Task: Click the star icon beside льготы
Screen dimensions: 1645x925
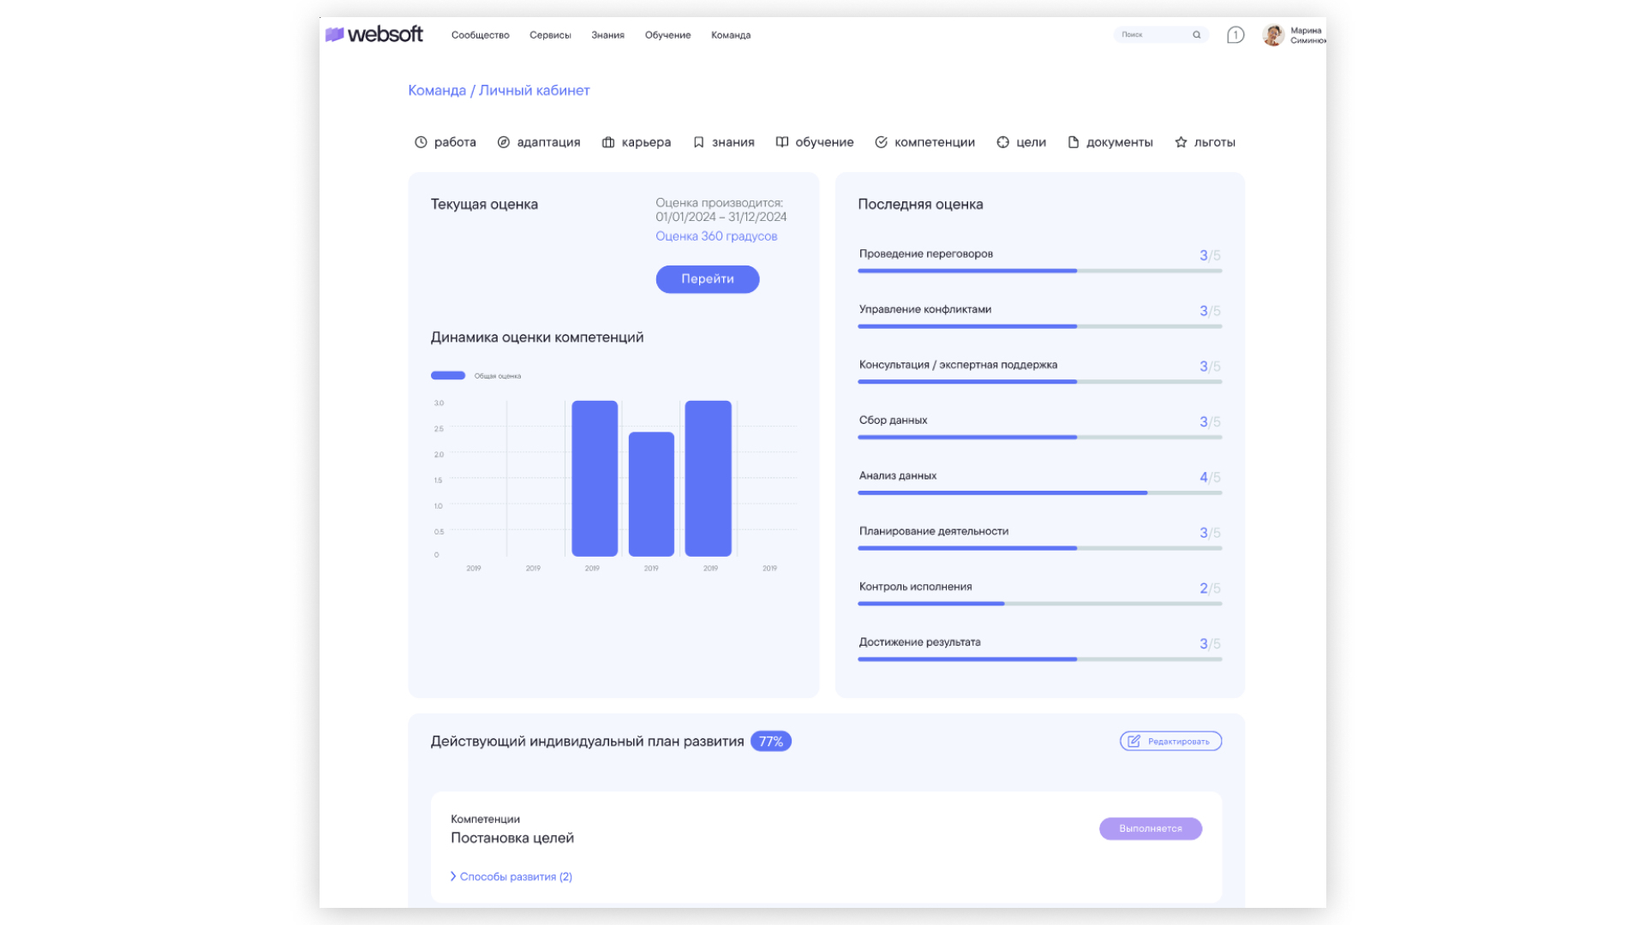Action: pyautogui.click(x=1181, y=142)
